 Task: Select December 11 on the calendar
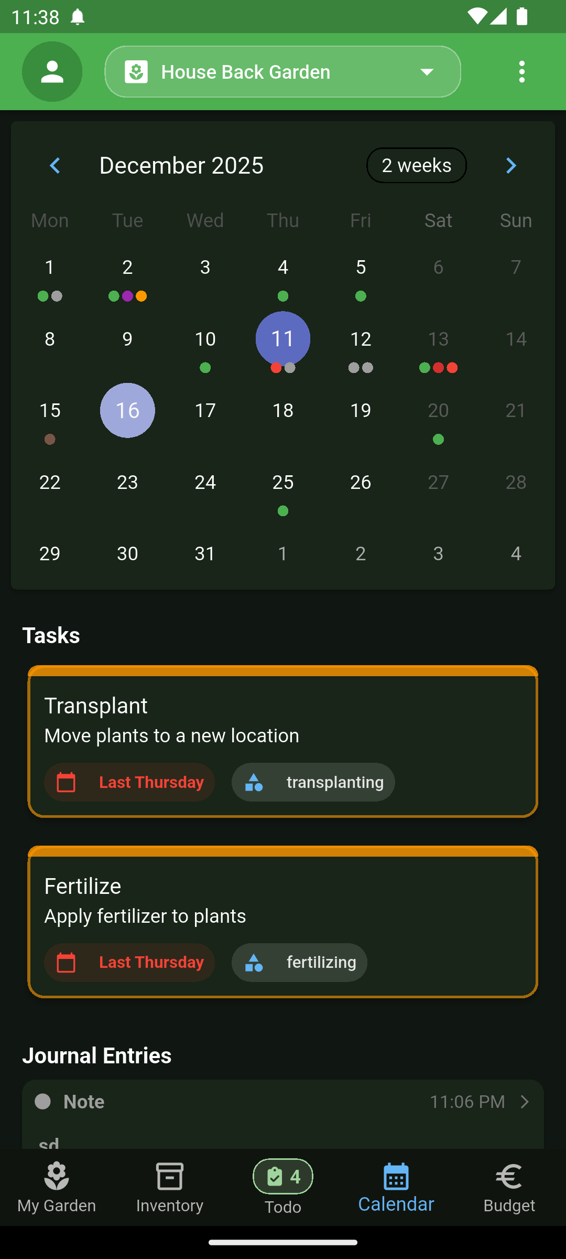[283, 339]
